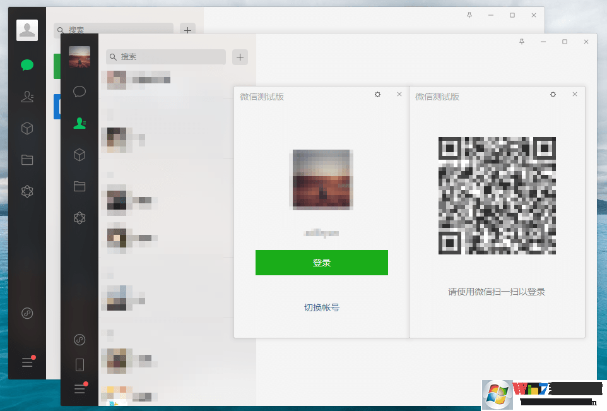Pin the back WeChat window on top
Viewport: 607px width, 411px height.
469,15
